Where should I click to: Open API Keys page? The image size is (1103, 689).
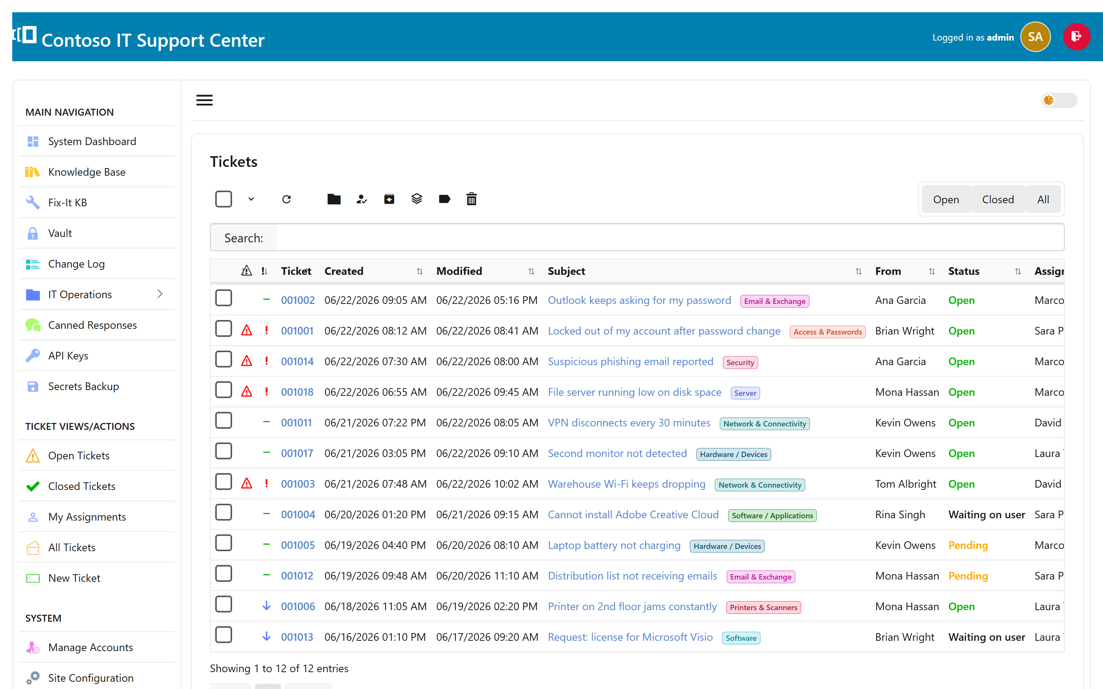97,356
